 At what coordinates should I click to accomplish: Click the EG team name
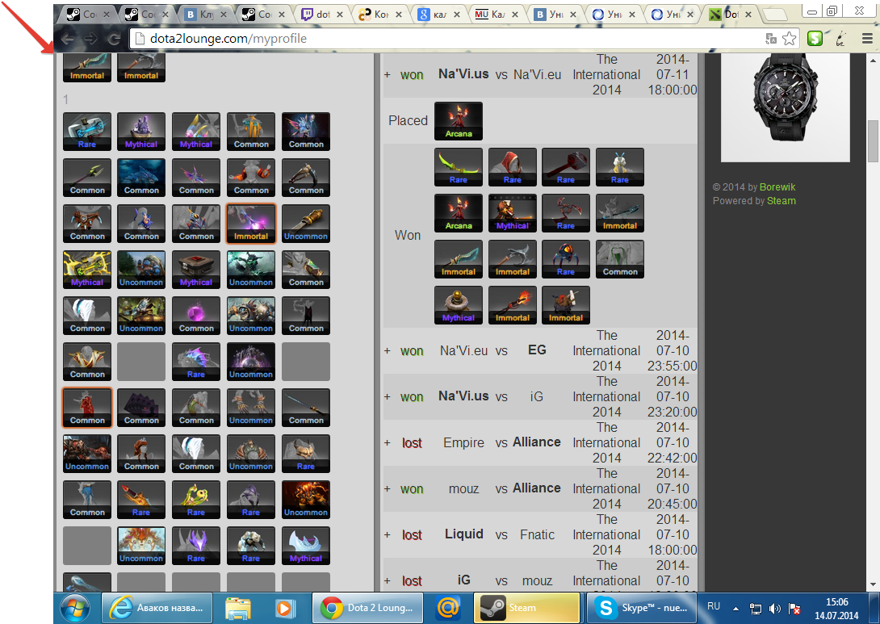(537, 350)
